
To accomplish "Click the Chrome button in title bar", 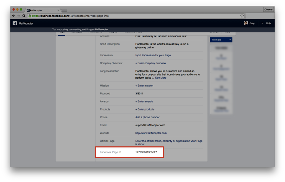I will 268,10.
